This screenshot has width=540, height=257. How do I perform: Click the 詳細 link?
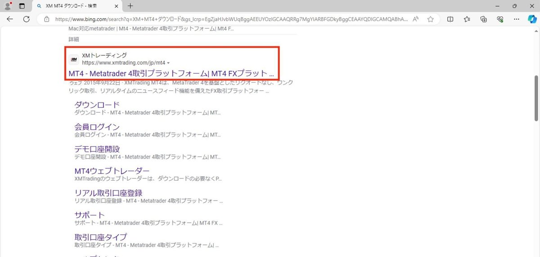point(73,40)
